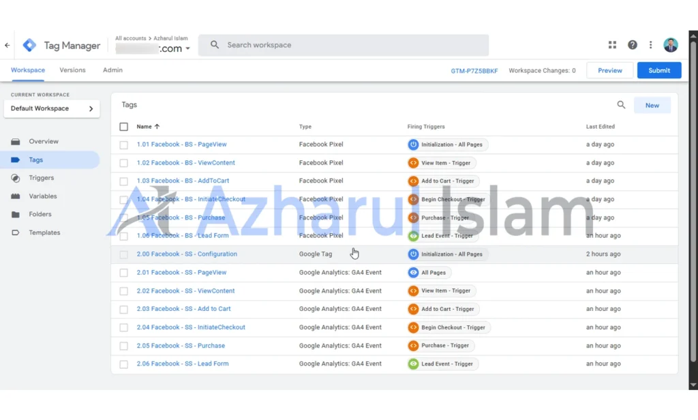Check the 1.02 Facebook - BS - ViewContent row
Screen dimensions: 698x420
coord(124,163)
